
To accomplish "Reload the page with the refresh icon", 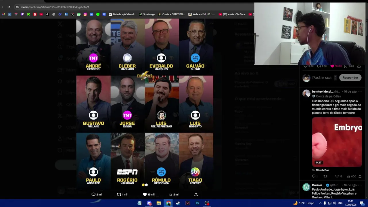I will (x=9, y=7).
